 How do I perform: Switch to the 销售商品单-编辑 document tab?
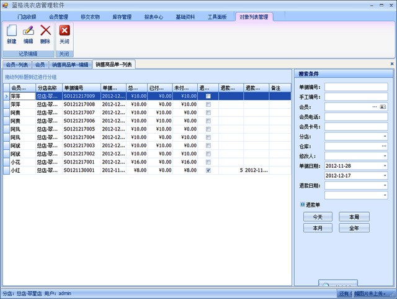coord(70,65)
